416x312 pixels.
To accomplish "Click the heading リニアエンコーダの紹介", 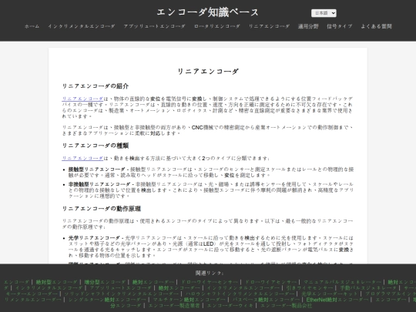I will click(x=96, y=86).
